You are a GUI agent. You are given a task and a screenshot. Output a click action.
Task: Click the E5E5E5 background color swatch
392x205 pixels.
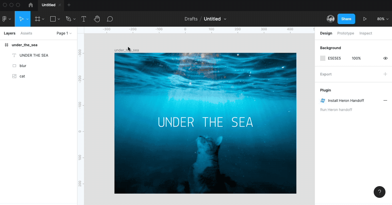coord(323,58)
